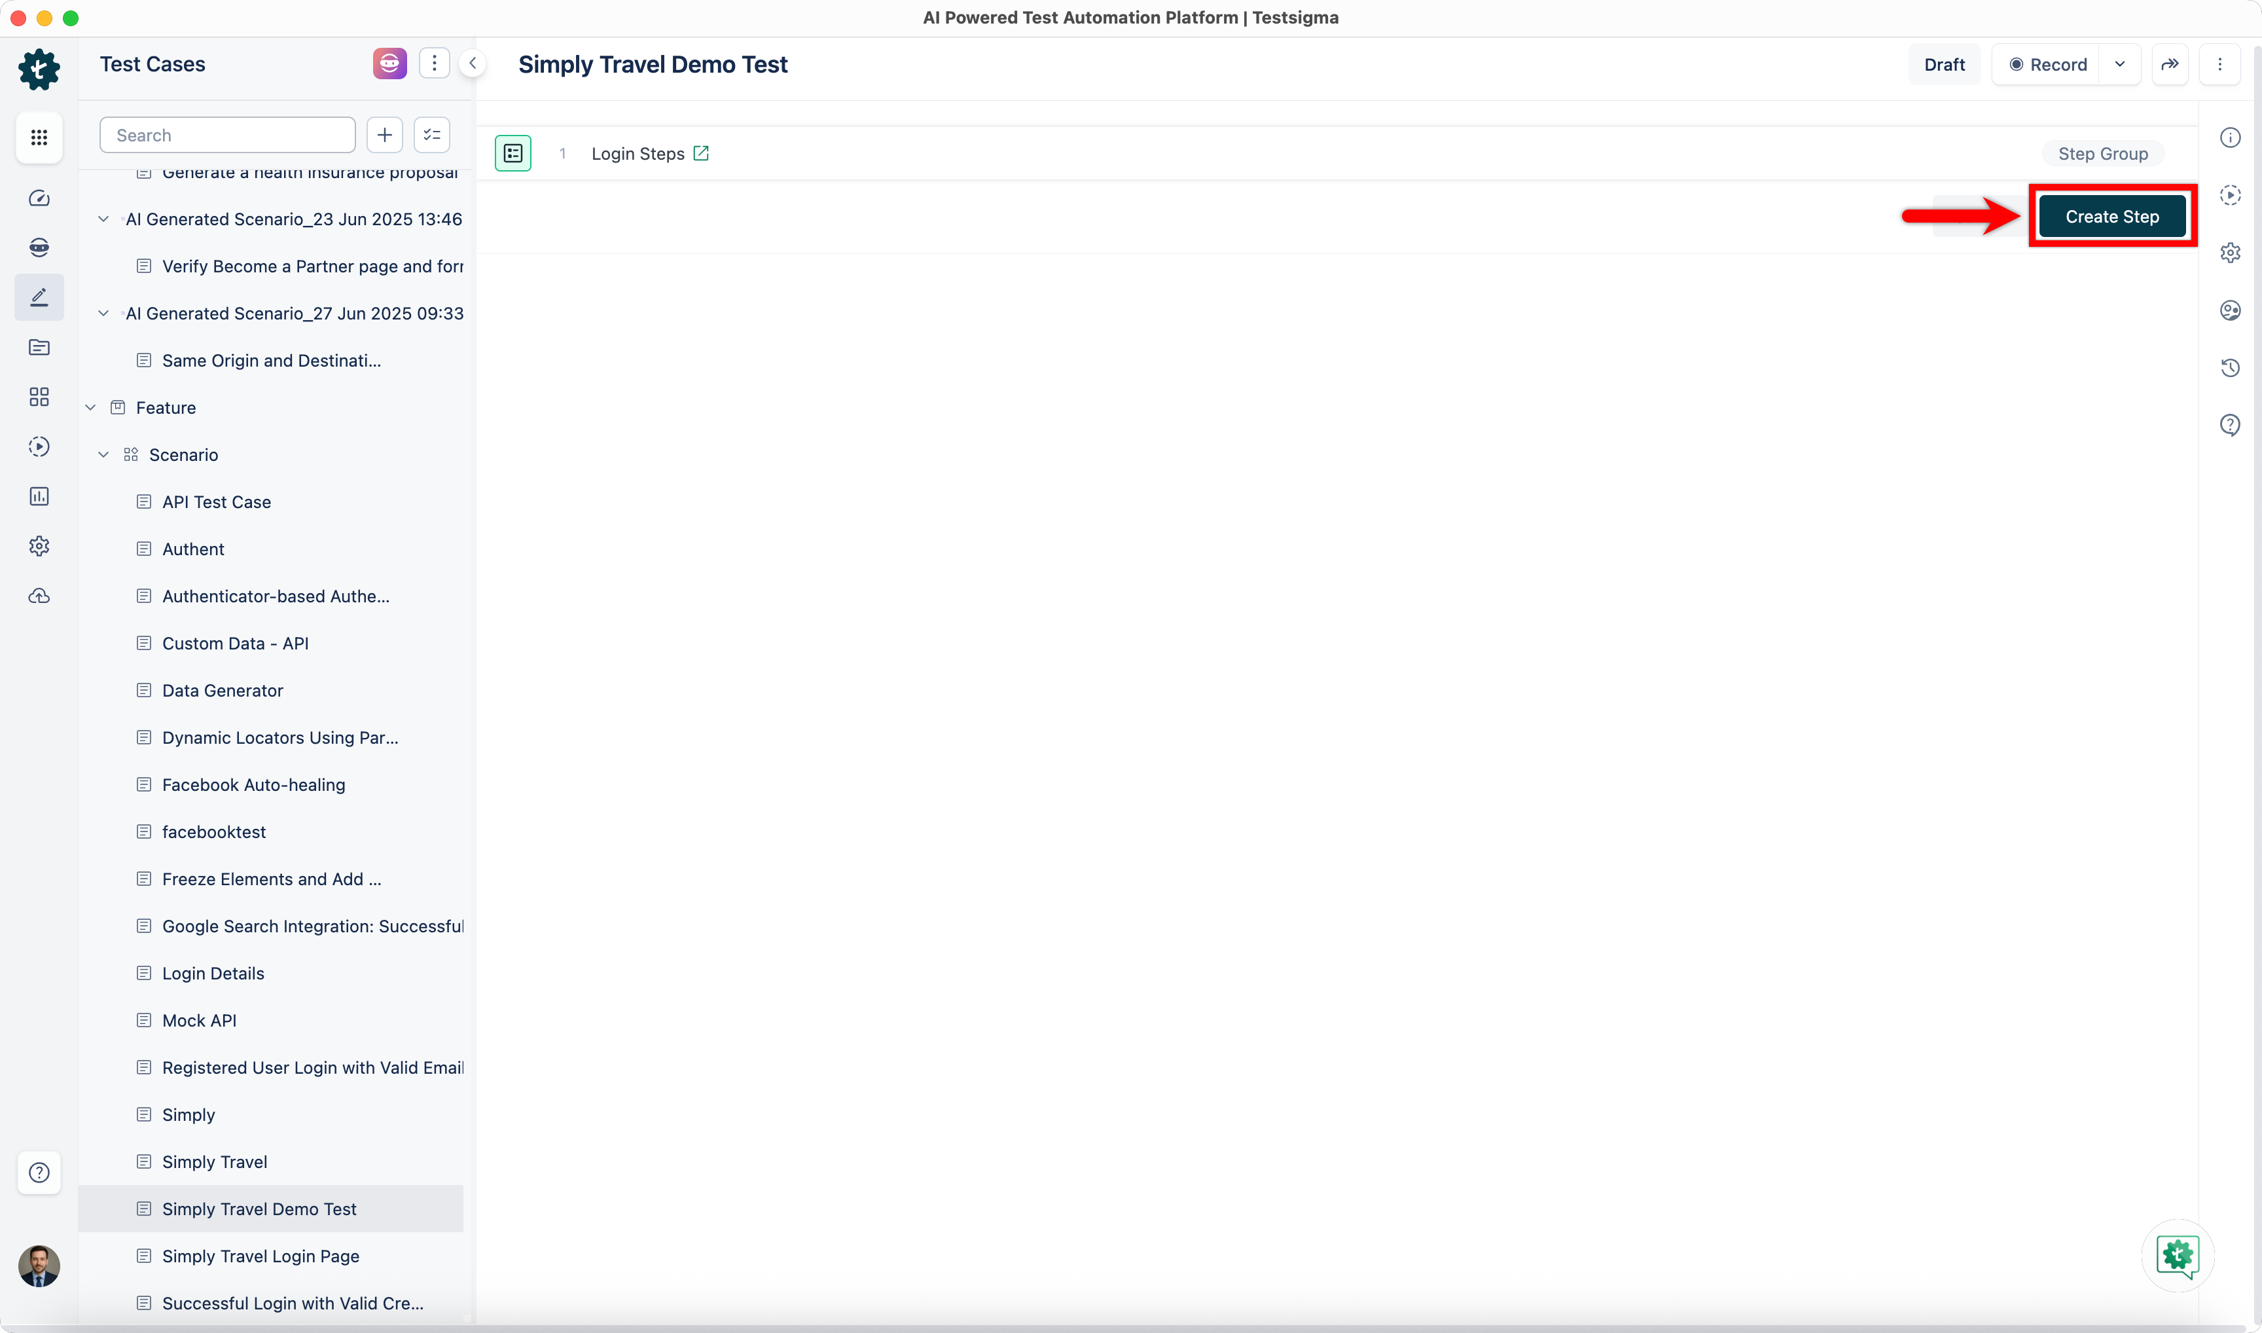Collapse the Feature tree node
This screenshot has width=2262, height=1333.
point(91,408)
